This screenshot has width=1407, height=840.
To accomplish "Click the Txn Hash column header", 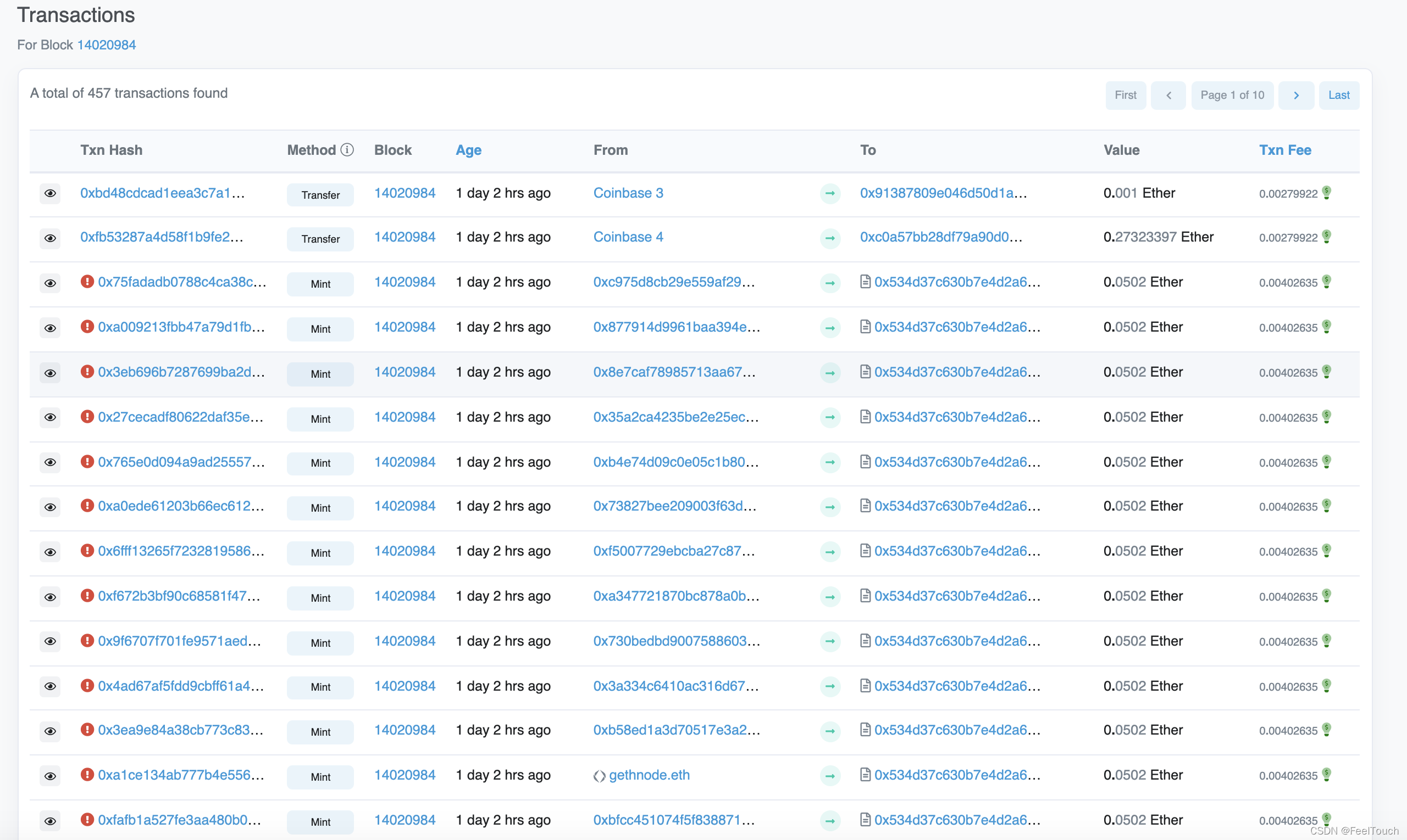I will click(x=111, y=150).
